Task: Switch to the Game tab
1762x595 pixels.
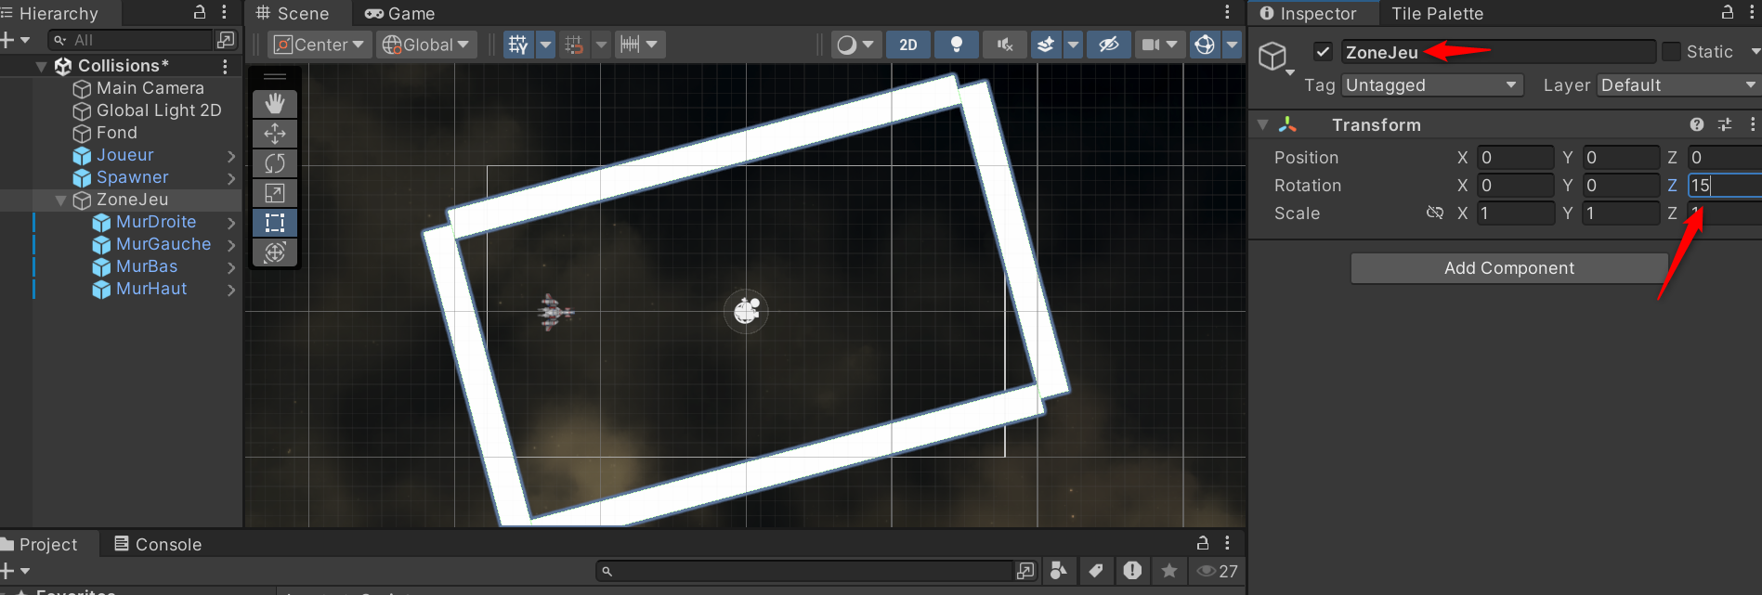Action: point(400,14)
